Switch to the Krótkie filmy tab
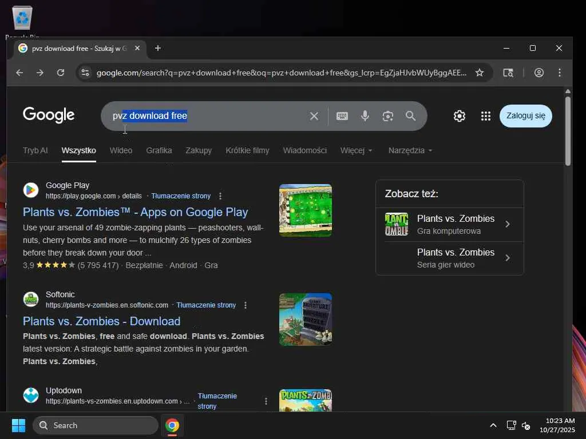Viewport: 586px width, 439px height. (247, 150)
